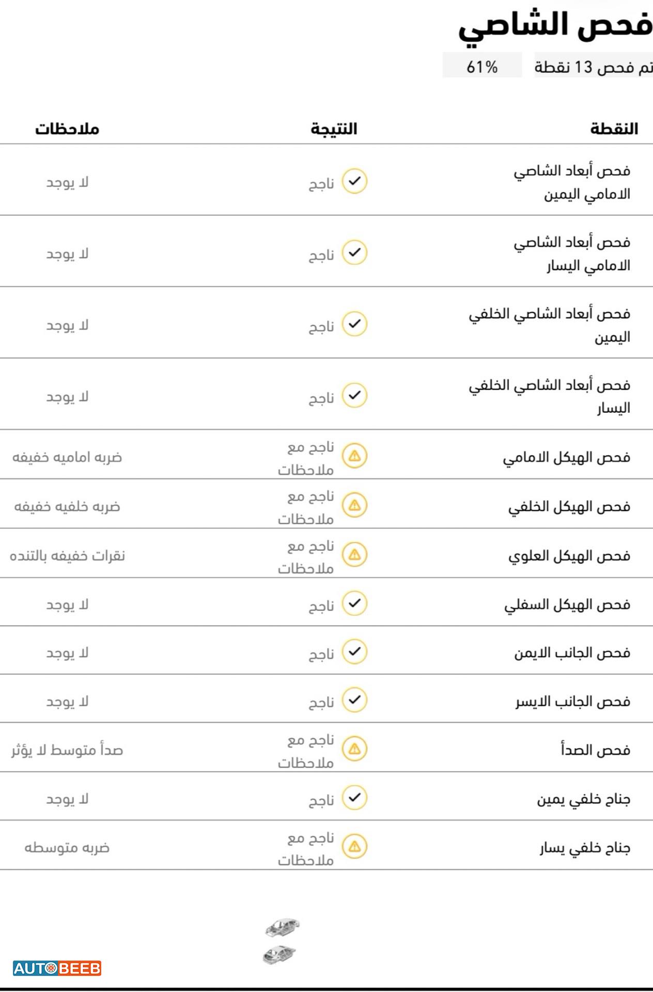Click the 61% score badge
The height and width of the screenshot is (992, 653).
pyautogui.click(x=482, y=66)
